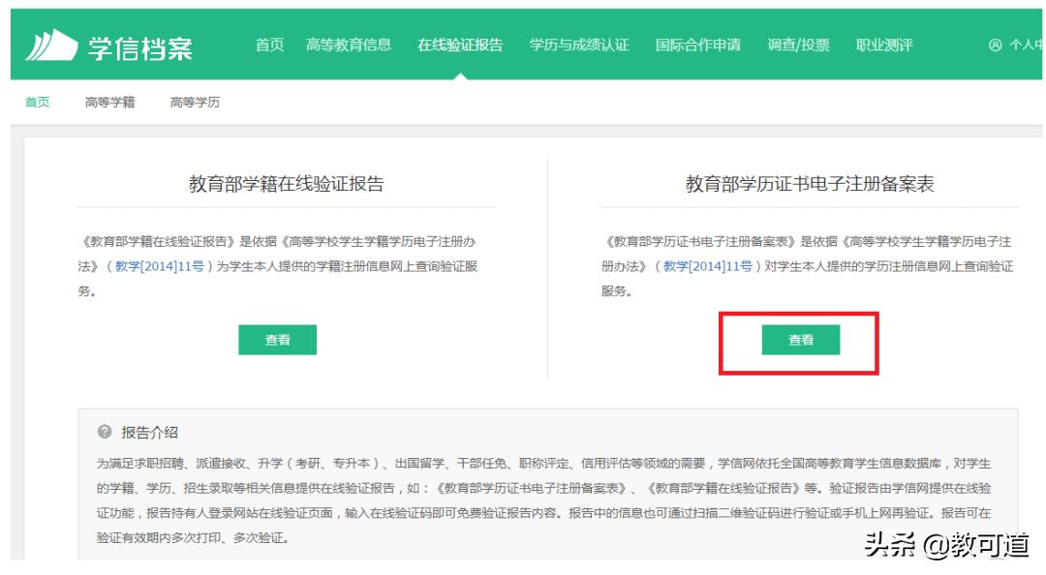Go to 首页 in the green navigation bar
Screen dimensions: 1046x575
269,45
